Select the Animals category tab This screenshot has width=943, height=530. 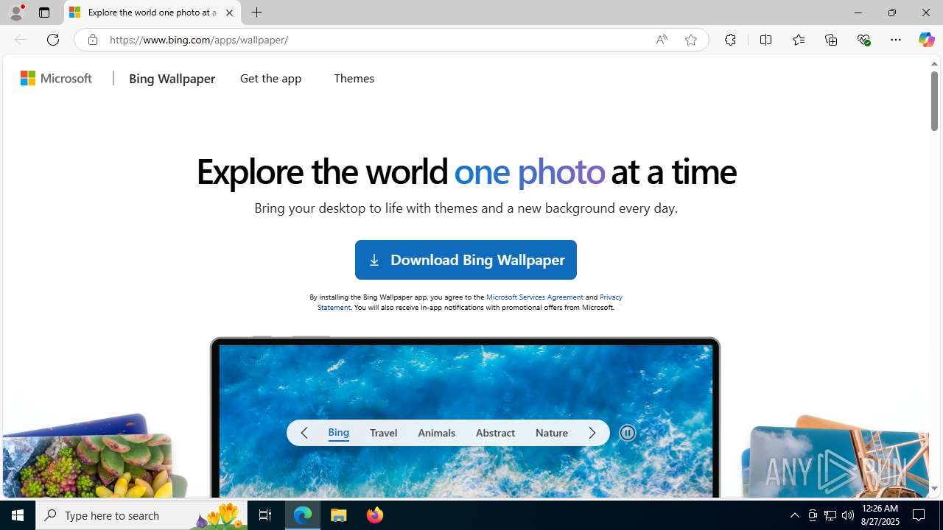tap(436, 433)
